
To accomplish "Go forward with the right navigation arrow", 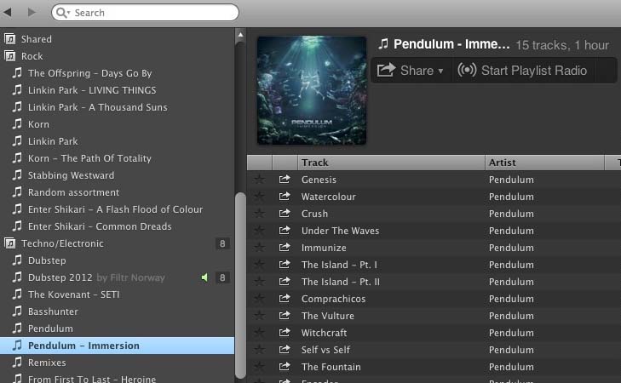I will coord(32,12).
